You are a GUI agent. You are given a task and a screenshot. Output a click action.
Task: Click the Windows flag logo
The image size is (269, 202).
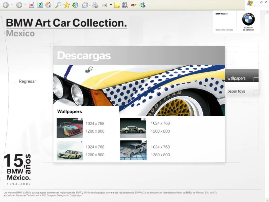[x=250, y=3]
